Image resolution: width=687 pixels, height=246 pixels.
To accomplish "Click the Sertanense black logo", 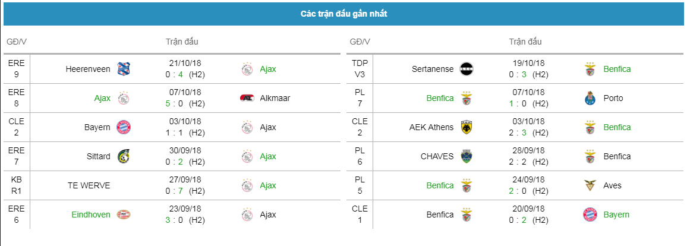I will coord(467,69).
